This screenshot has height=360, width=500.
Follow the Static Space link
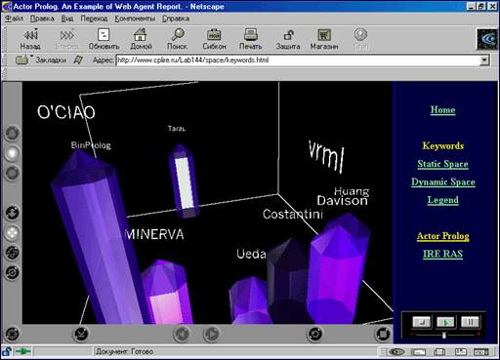442,164
